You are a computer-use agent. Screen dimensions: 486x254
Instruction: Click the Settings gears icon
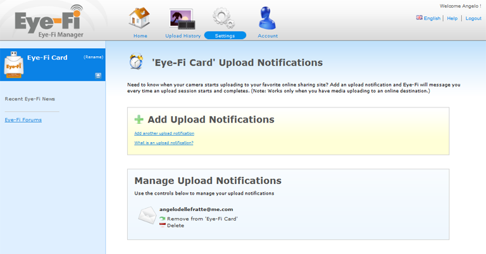coord(223,18)
